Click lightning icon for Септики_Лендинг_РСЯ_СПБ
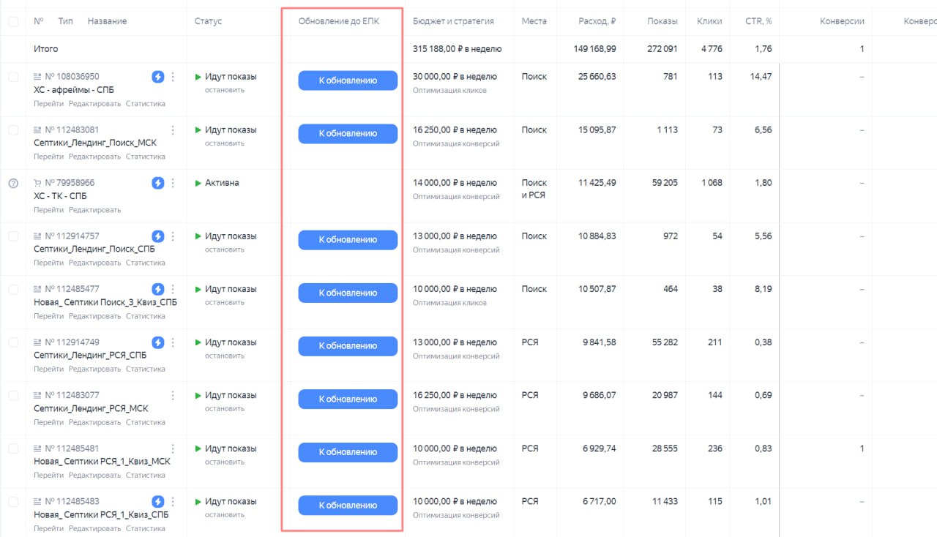 157,342
